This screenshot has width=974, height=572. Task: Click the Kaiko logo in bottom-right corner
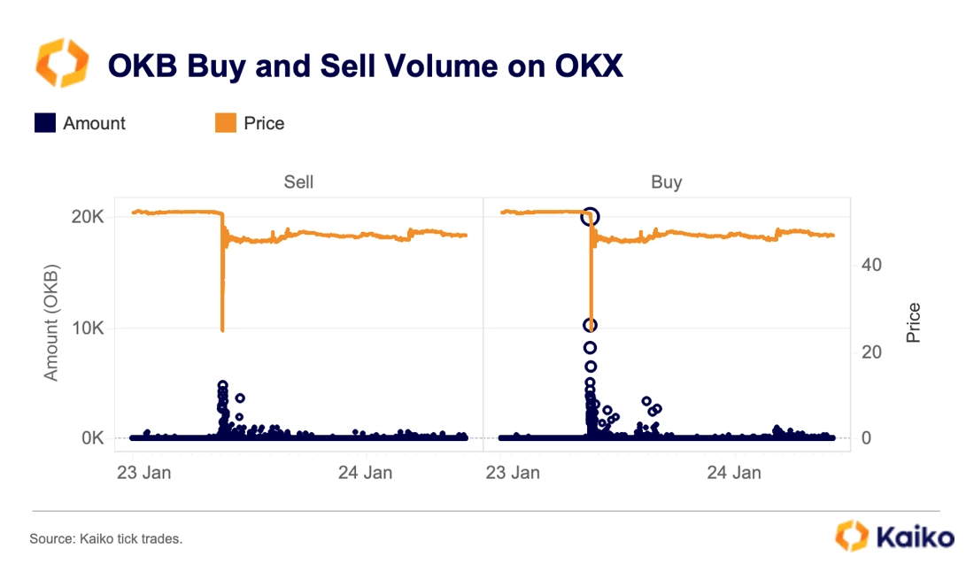[x=894, y=537]
